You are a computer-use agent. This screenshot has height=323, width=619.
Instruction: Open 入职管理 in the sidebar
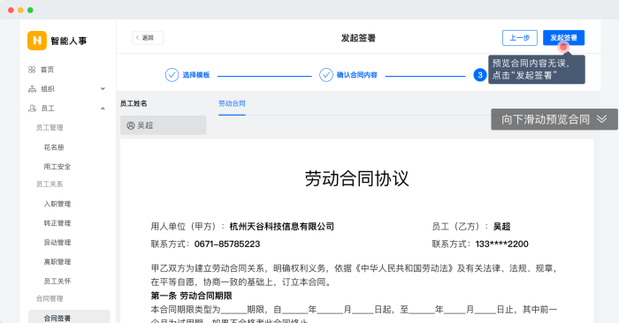(57, 204)
